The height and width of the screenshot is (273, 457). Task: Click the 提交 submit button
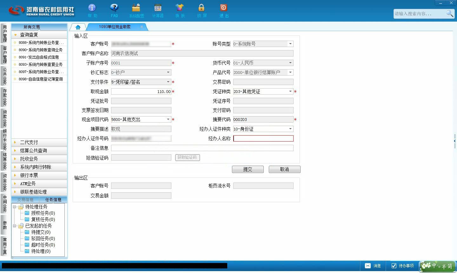(248, 170)
